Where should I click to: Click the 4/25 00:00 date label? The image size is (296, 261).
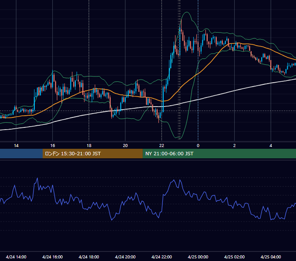coord(198,257)
